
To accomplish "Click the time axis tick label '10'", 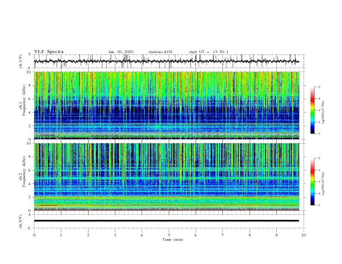I will coord(304,235).
